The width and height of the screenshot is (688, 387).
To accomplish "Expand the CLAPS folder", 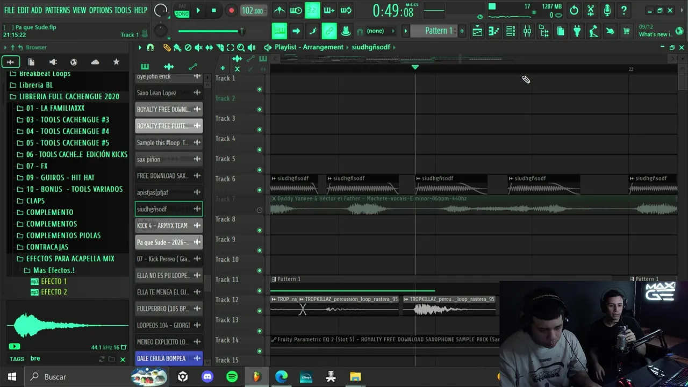I will click(x=35, y=200).
